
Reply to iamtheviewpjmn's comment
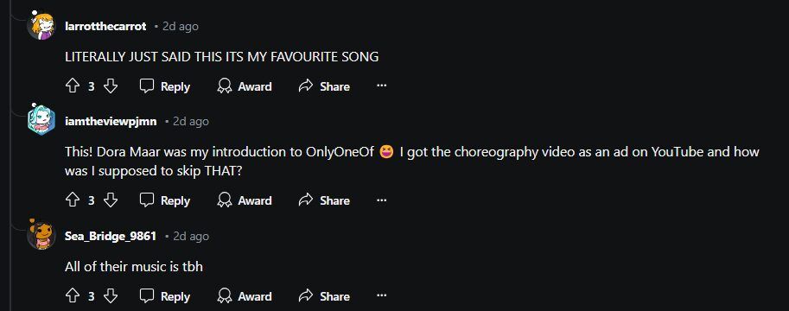click(x=165, y=200)
